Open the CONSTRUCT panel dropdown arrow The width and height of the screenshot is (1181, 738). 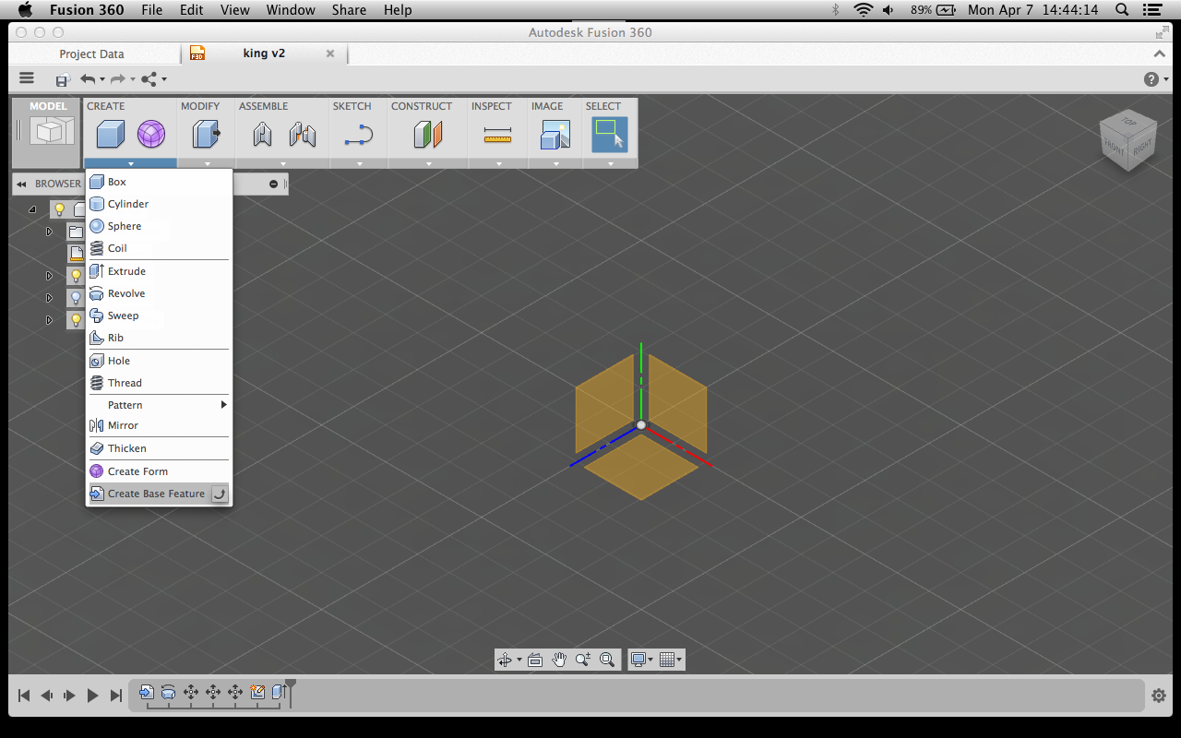tap(428, 163)
